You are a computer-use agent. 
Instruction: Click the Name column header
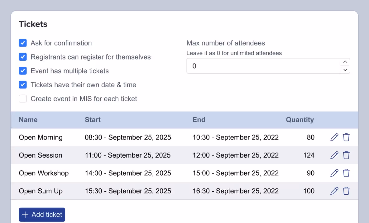pyautogui.click(x=28, y=120)
